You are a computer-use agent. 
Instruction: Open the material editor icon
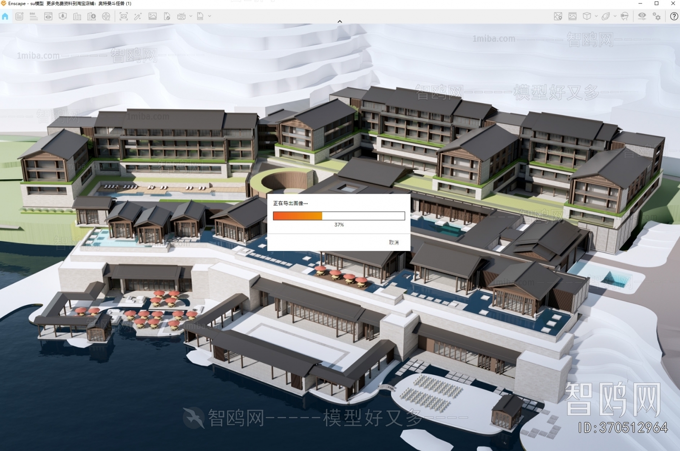(572, 17)
